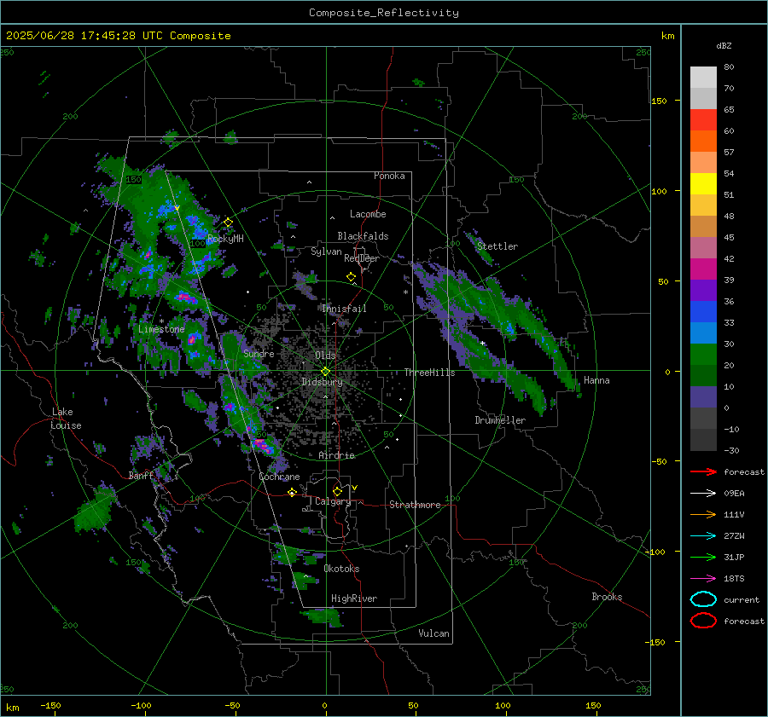Click the white 09EA arrow icon
Image resolution: width=768 pixels, height=717 pixels.
pyautogui.click(x=703, y=494)
